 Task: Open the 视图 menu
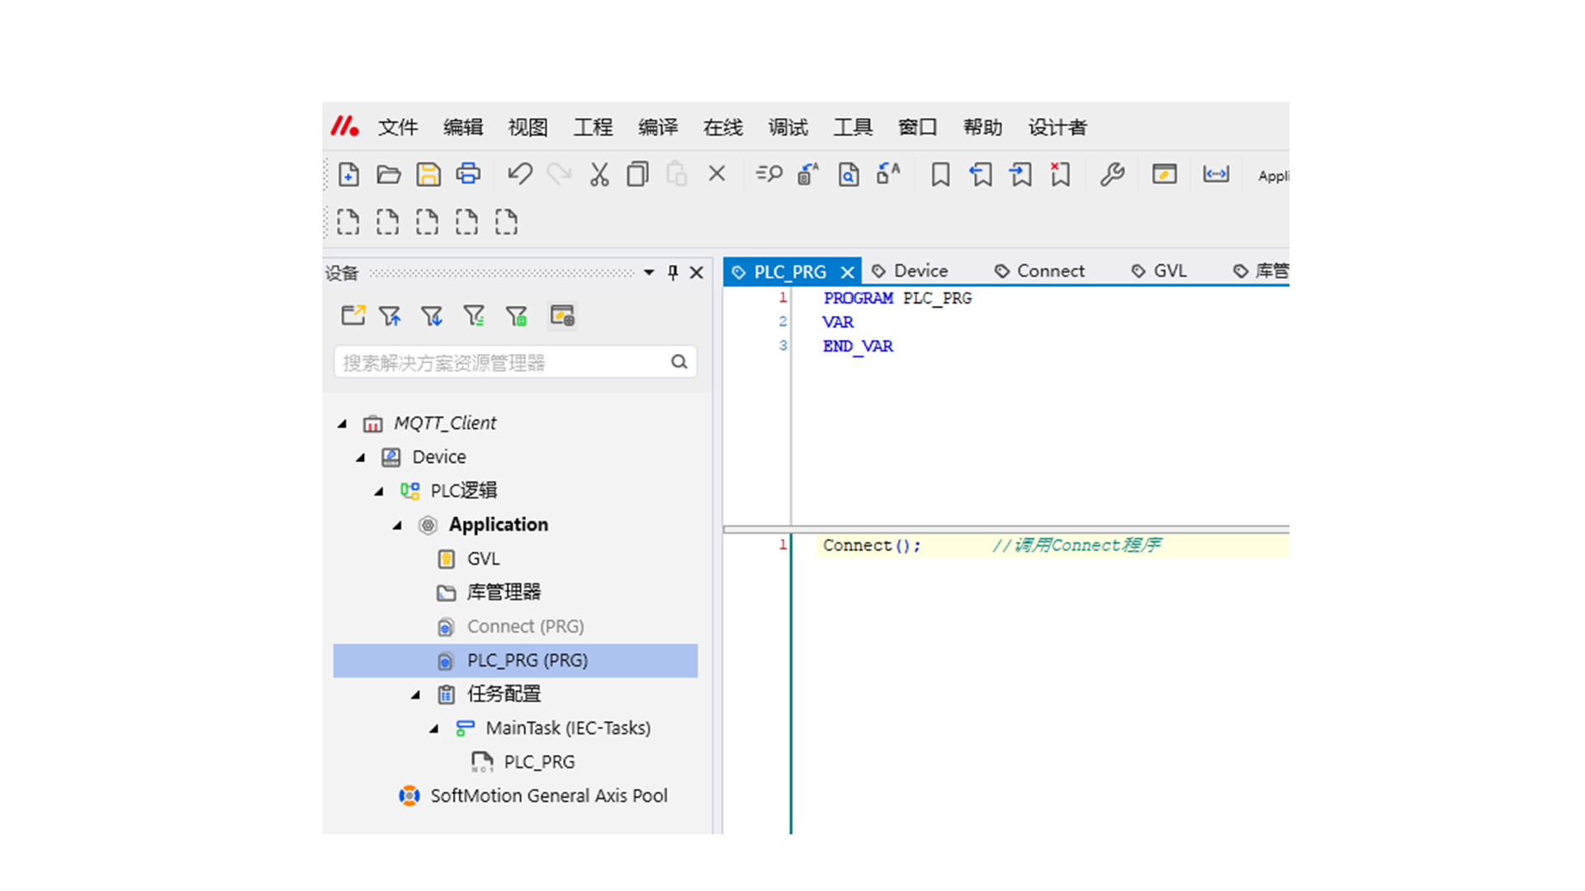(x=528, y=127)
